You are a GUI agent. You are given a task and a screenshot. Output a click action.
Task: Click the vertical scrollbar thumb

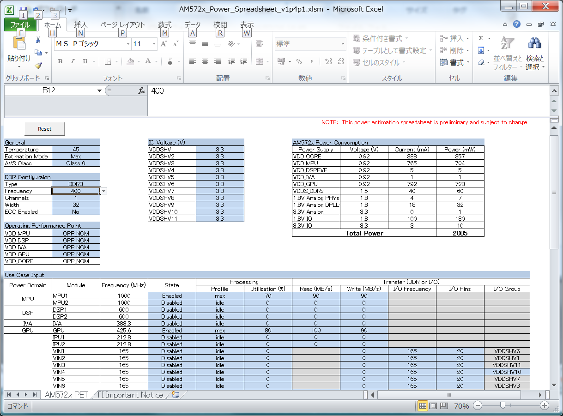tap(555, 192)
